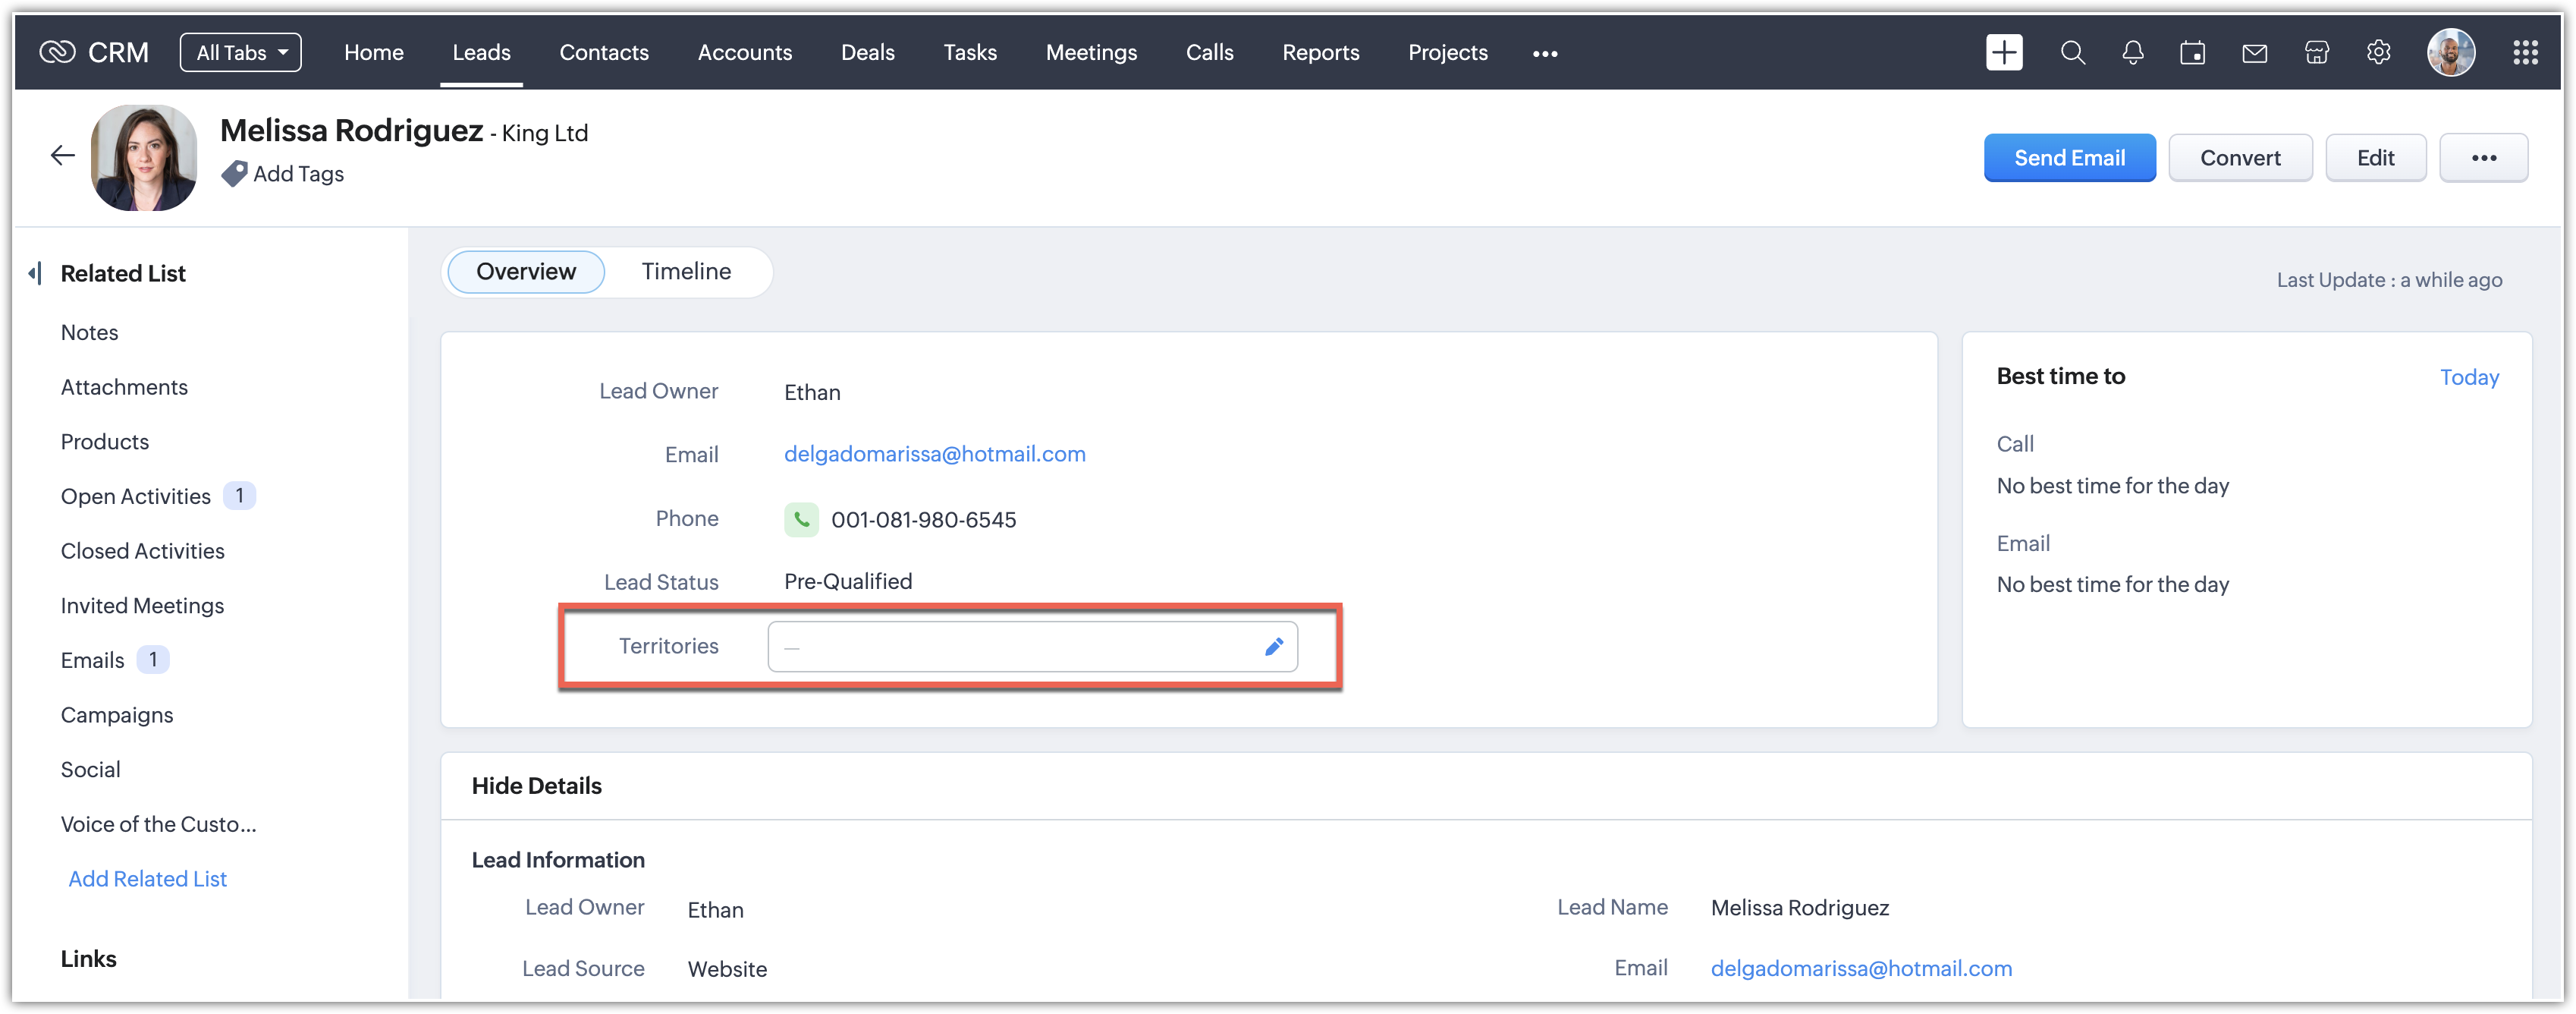Click the green phone call icon
This screenshot has height=1014, width=2576.
tap(801, 519)
